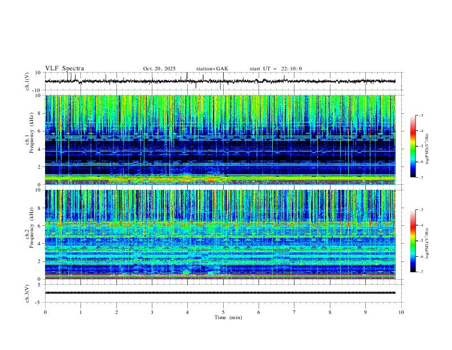Image resolution: width=452 pixels, height=350 pixels.
Task: Click the ch.2 spectrogram plot
Action: [x=220, y=234]
